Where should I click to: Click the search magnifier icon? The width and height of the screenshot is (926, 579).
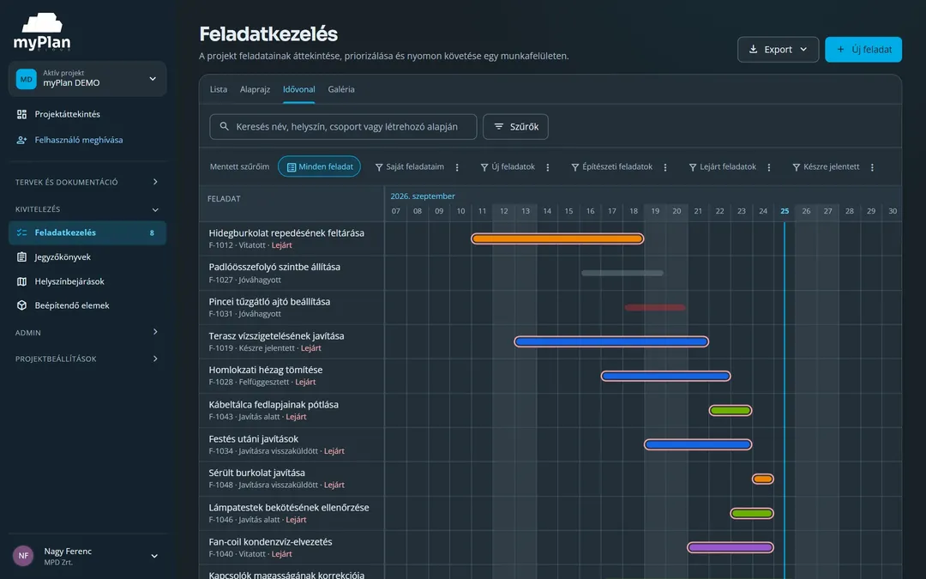point(225,126)
